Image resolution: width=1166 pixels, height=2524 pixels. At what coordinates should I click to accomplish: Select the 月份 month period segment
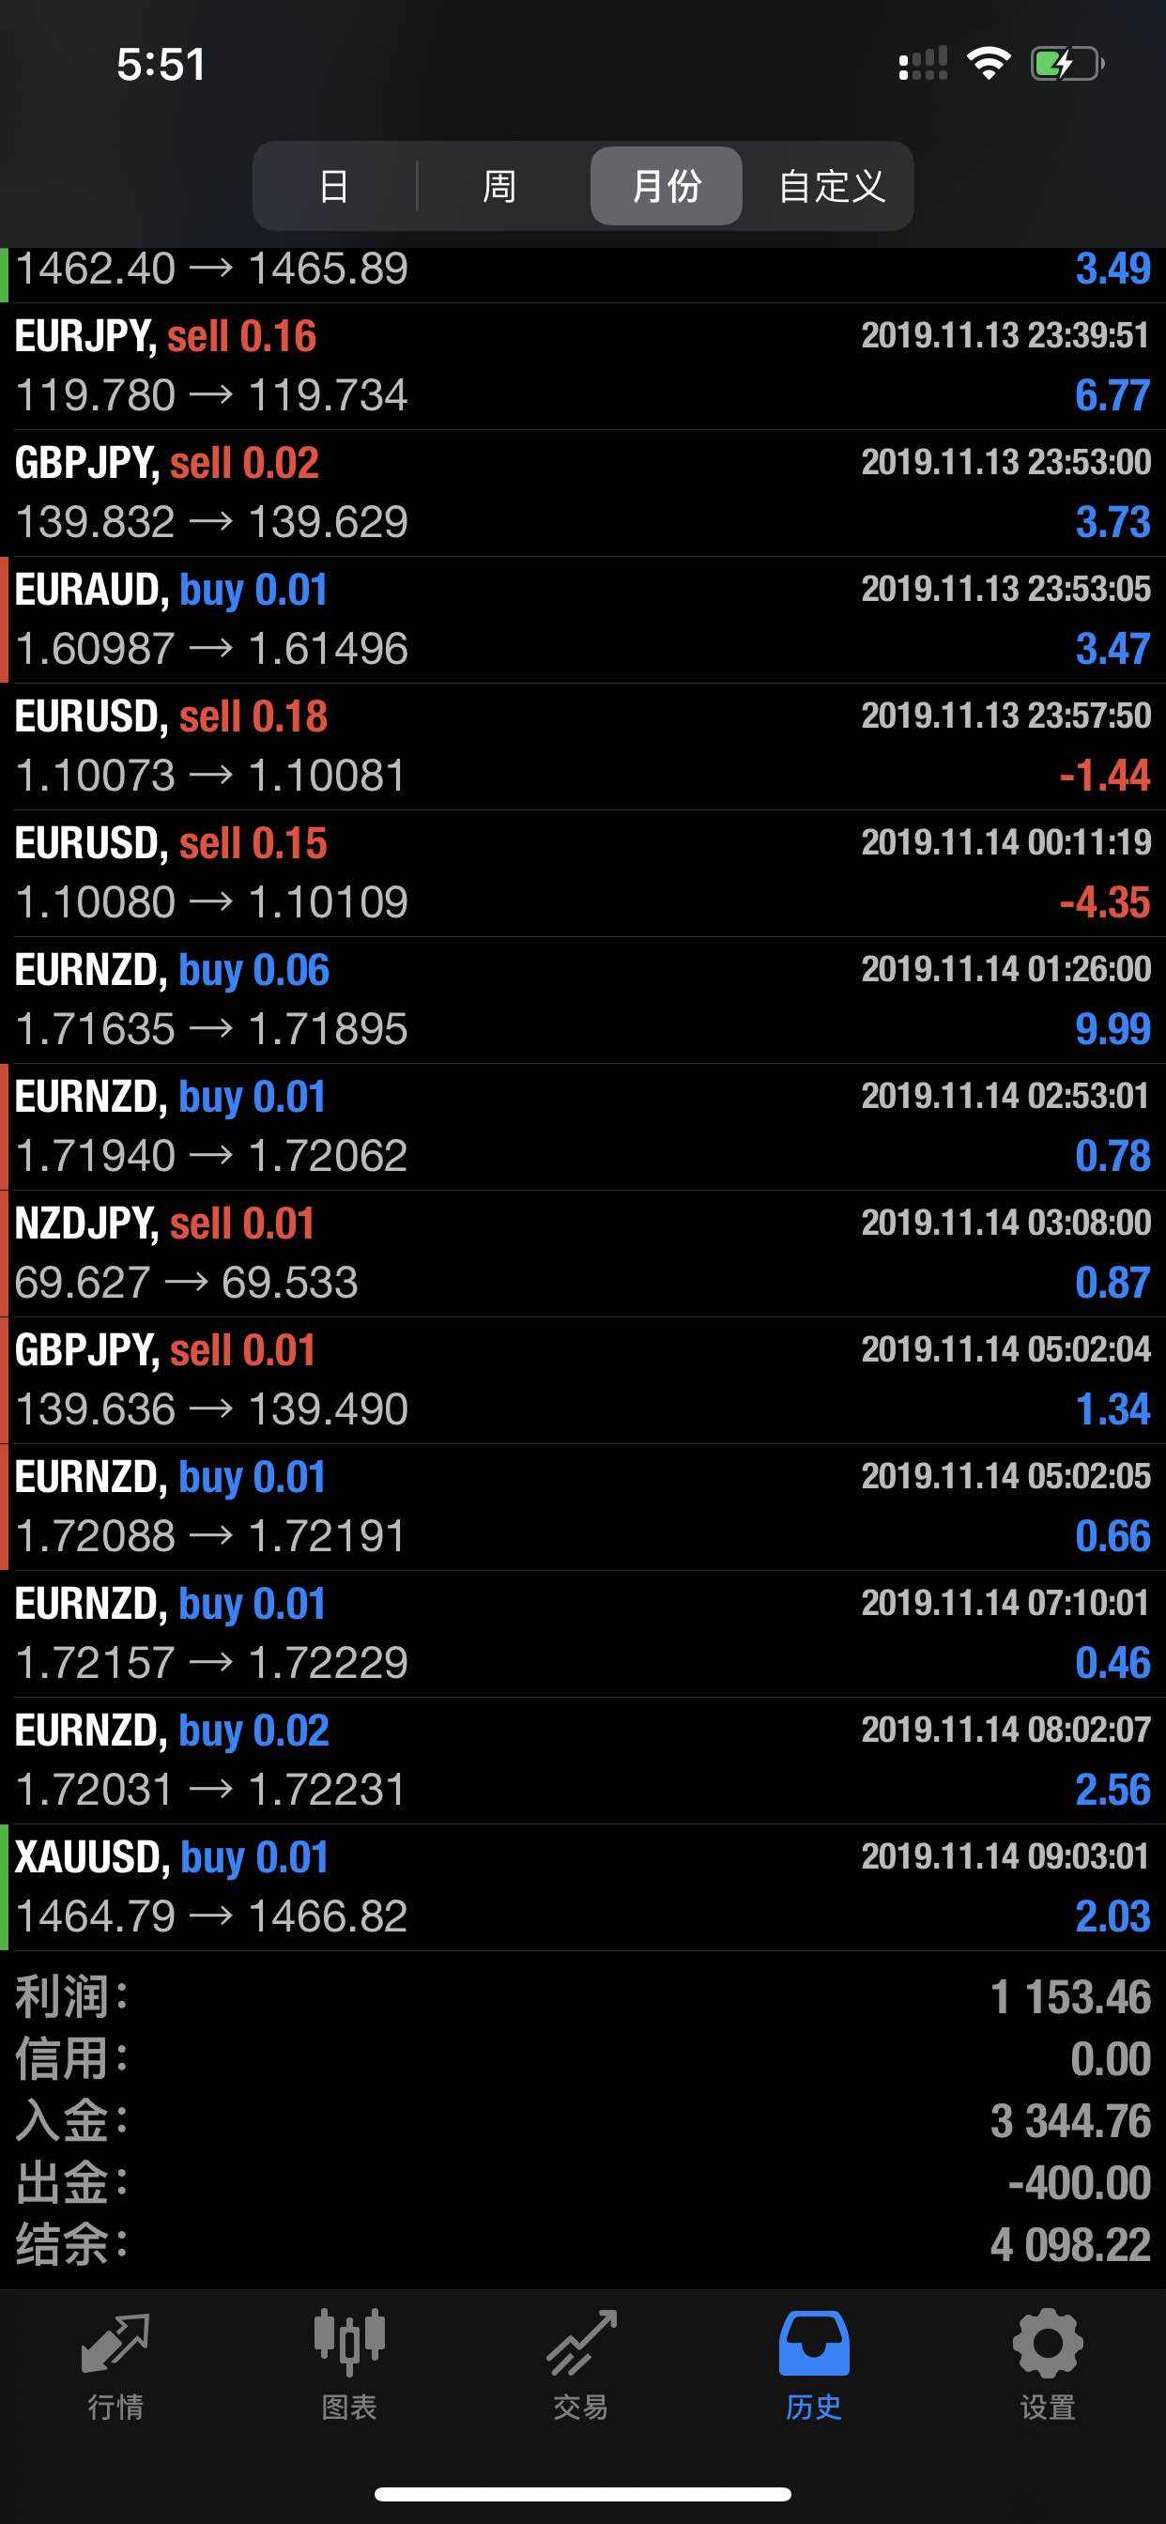[667, 186]
